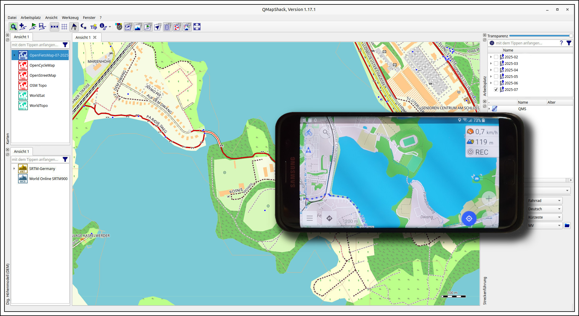The image size is (579, 316).
Task: Click the green flag track toolbar icon
Action: click(x=33, y=27)
